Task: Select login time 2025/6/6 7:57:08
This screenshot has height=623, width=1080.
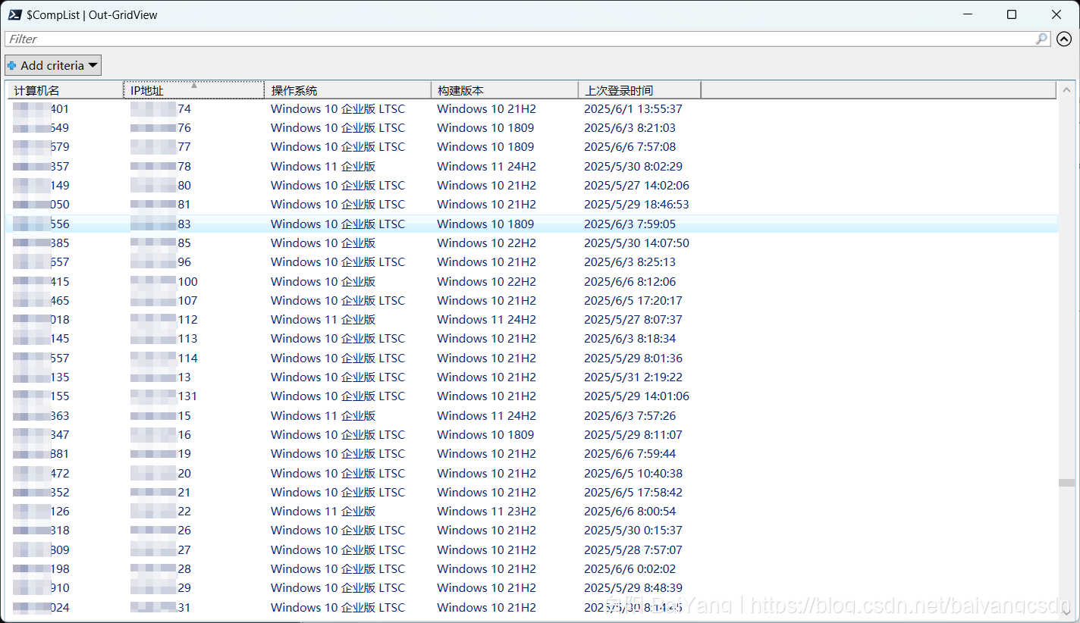Action: (629, 146)
